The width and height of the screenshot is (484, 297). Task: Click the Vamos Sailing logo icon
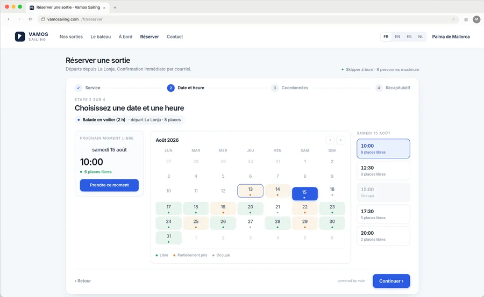pyautogui.click(x=20, y=37)
